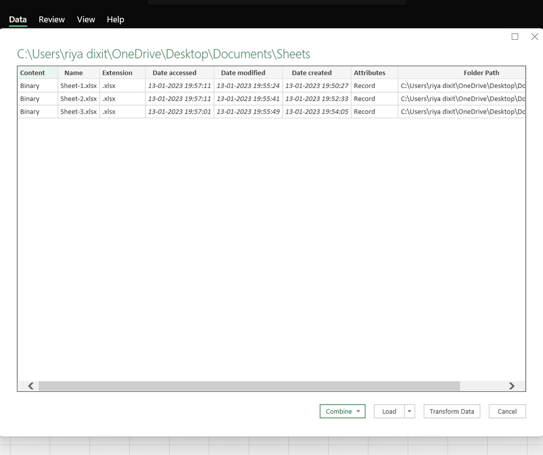Click the horizontal scrollbar thumb
The image size is (543, 455).
point(249,386)
